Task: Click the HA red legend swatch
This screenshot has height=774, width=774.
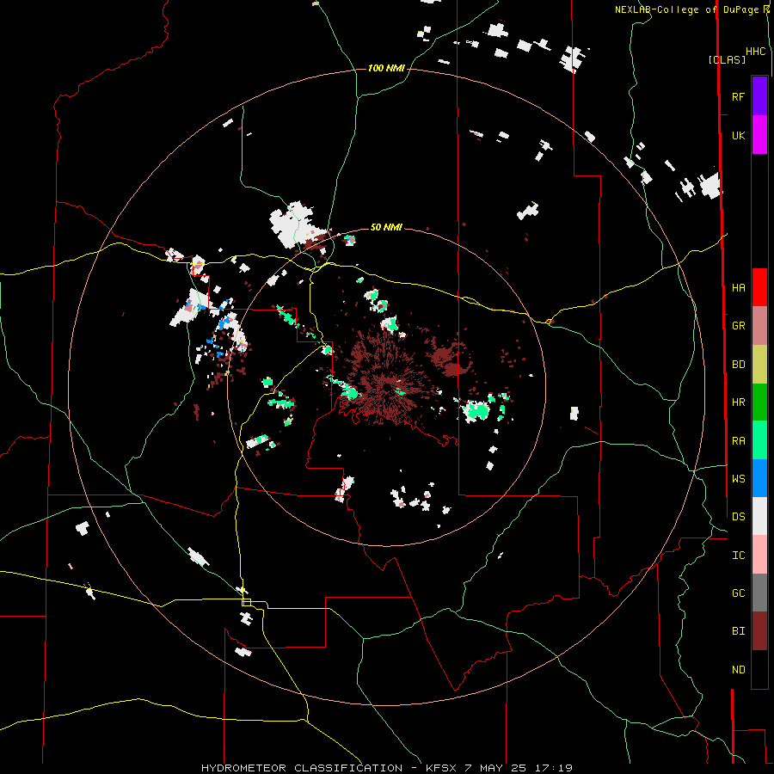Action: 759,287
